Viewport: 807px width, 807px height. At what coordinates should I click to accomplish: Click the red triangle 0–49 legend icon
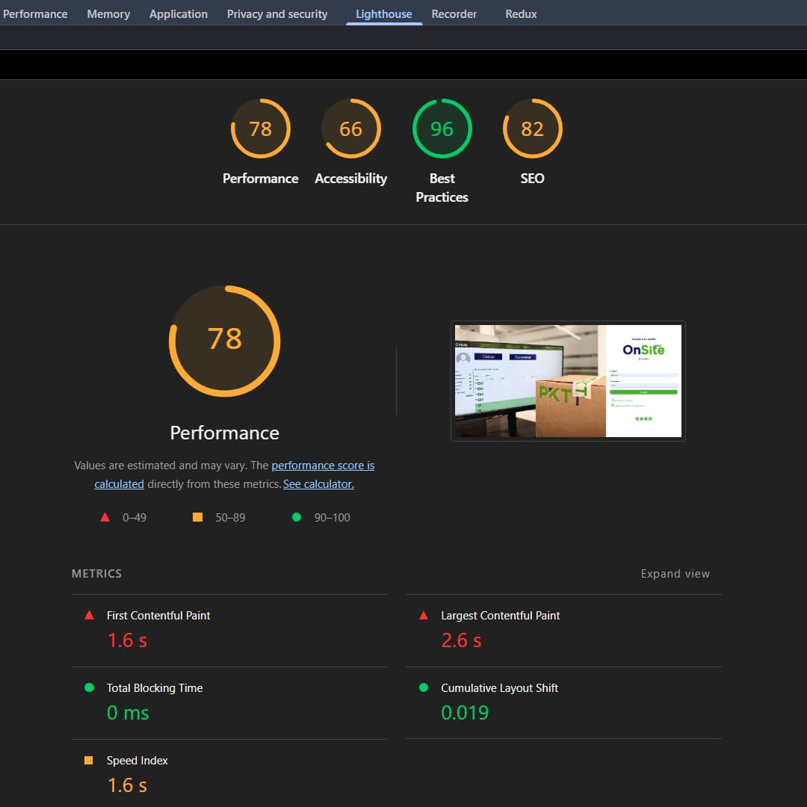(105, 517)
